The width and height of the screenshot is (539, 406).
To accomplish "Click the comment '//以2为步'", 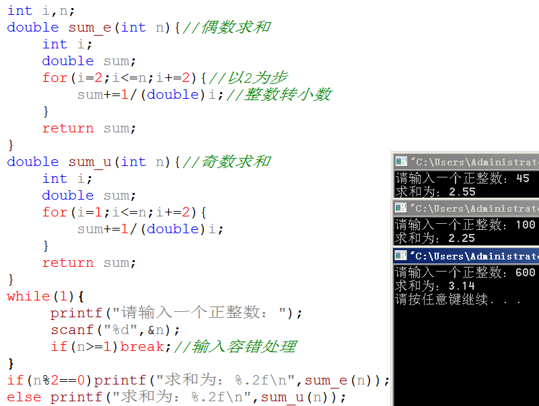I will tap(248, 77).
